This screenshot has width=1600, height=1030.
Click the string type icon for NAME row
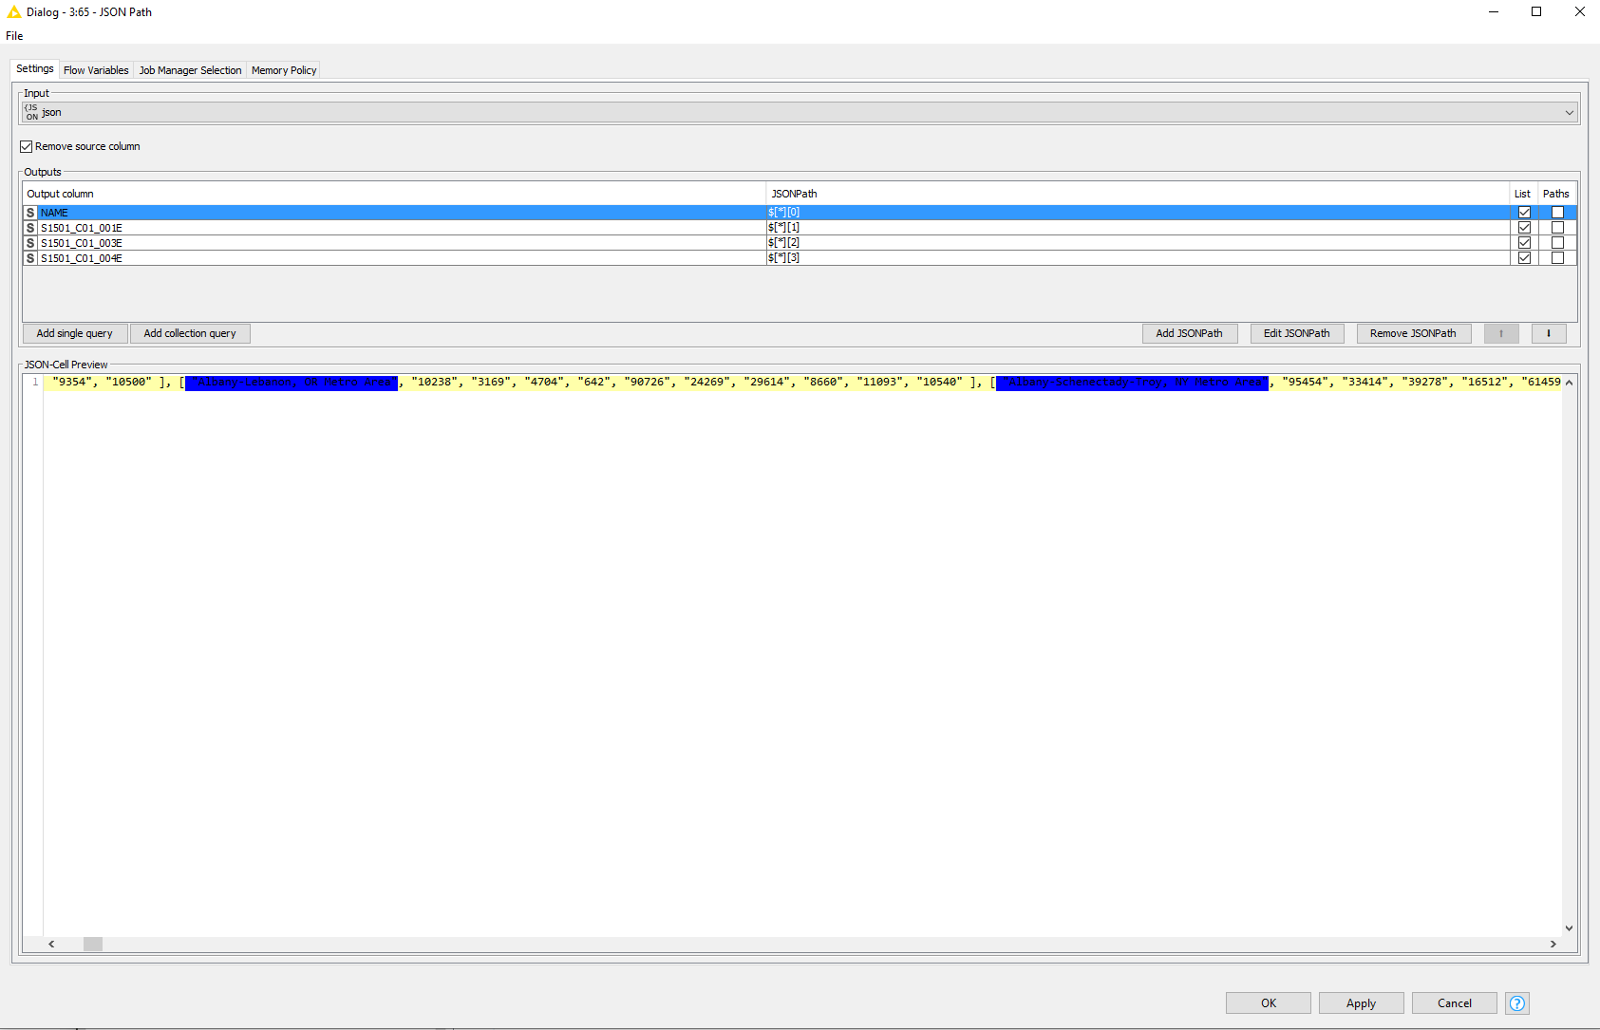(30, 213)
